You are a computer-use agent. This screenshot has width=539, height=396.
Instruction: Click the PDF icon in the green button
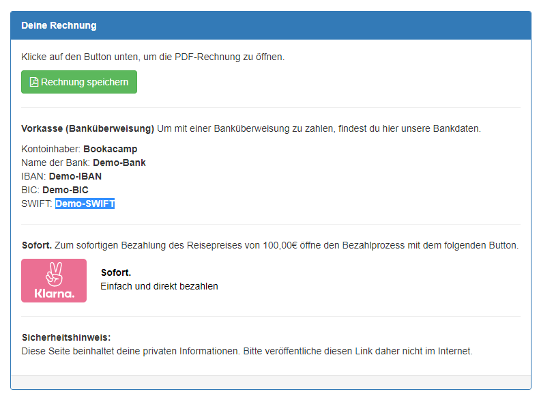tap(33, 82)
